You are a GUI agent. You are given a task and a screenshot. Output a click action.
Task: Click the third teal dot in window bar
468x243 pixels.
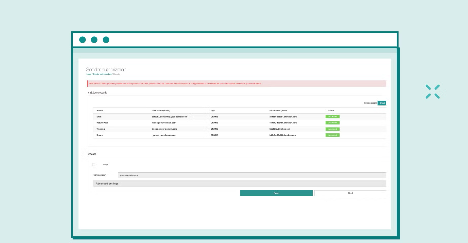[106, 40]
